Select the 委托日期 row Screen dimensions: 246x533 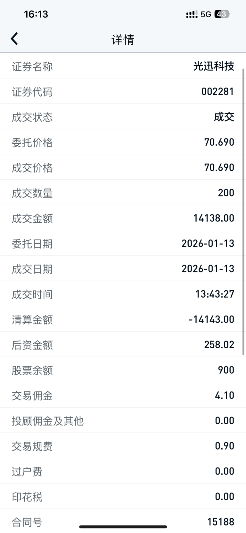(x=123, y=243)
